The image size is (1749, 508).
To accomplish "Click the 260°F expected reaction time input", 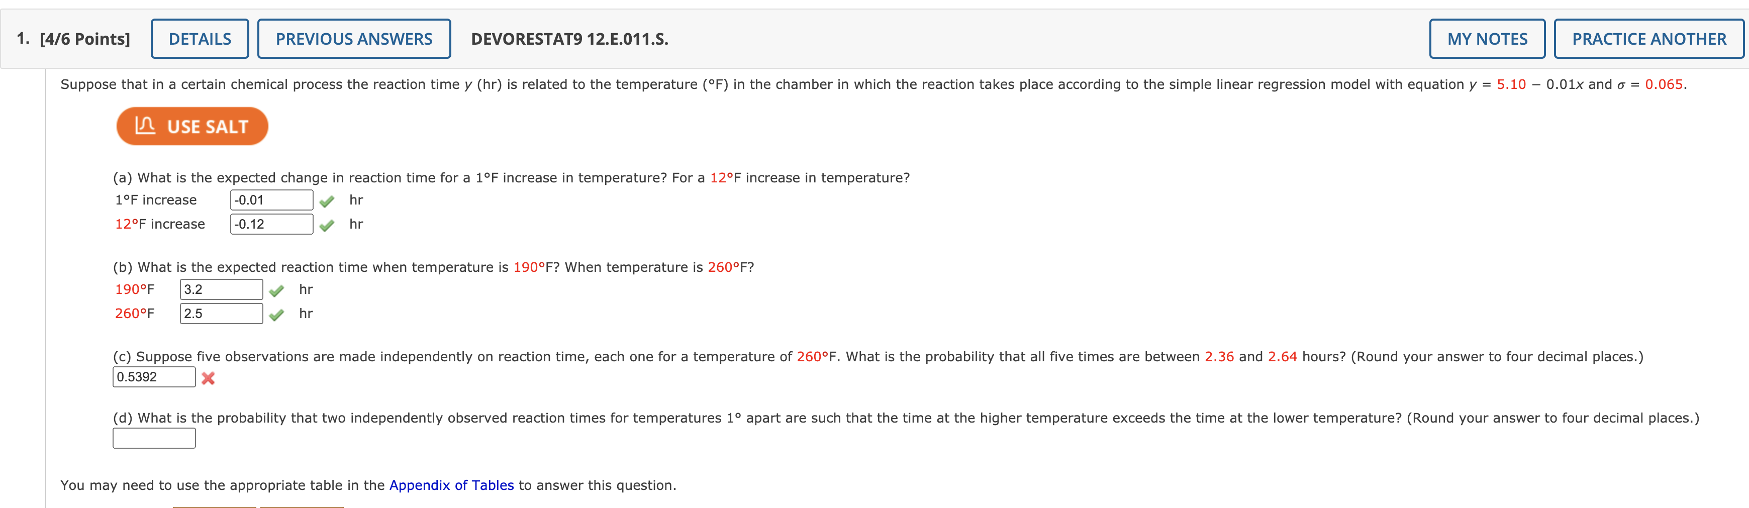I will click(221, 313).
